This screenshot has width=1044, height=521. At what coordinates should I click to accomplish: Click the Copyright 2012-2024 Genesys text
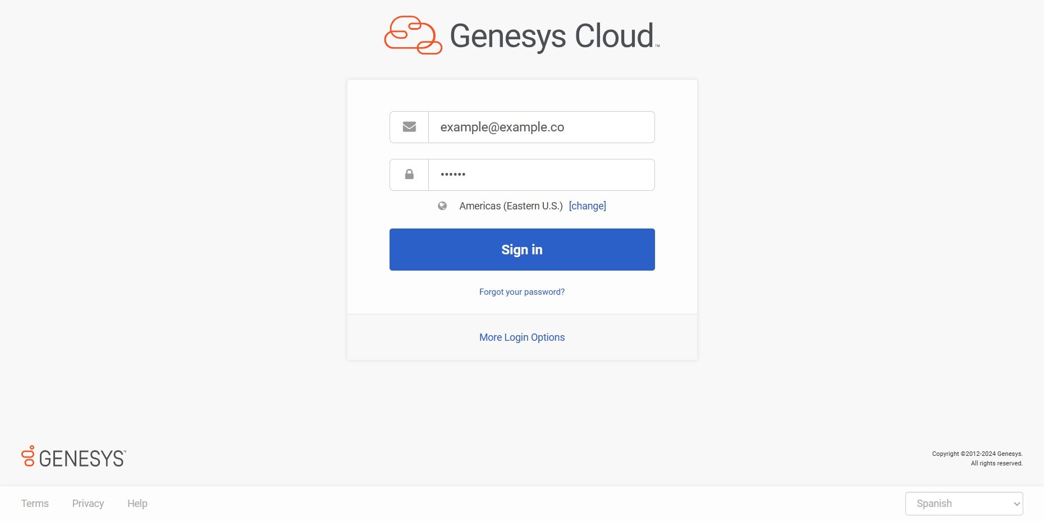coord(977,454)
